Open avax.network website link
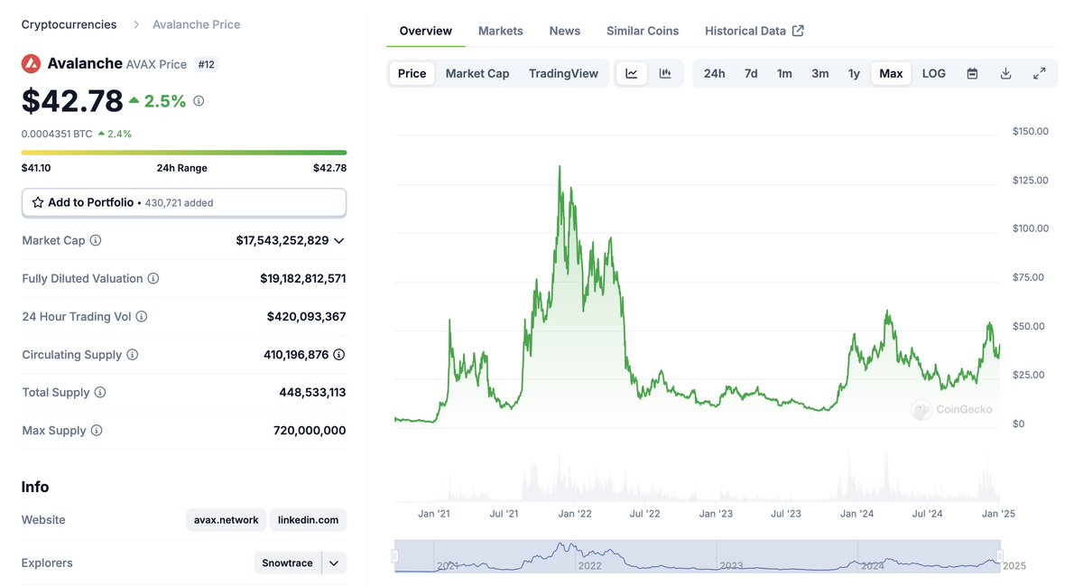The image size is (1083, 586). point(227,520)
